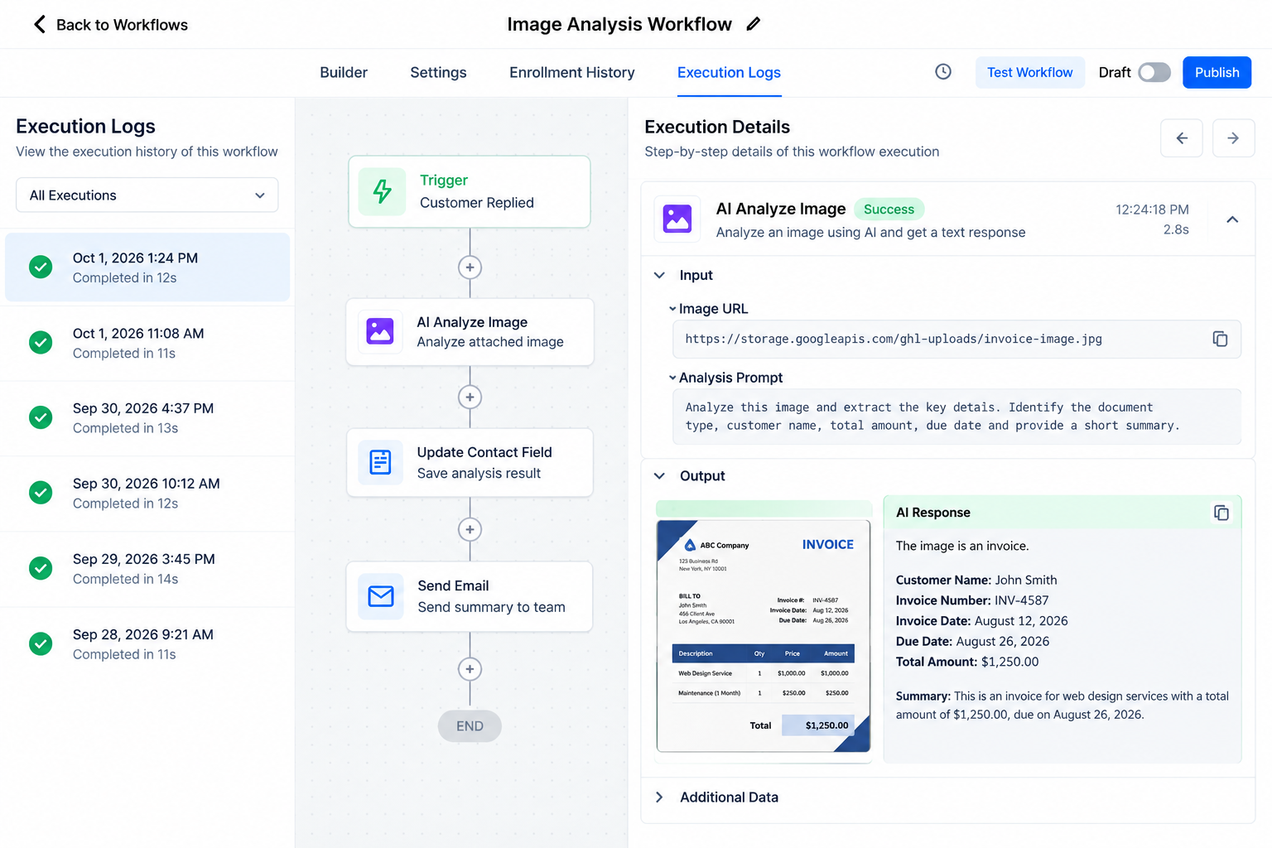
Task: Click the Send Email envelope icon
Action: pos(380,596)
